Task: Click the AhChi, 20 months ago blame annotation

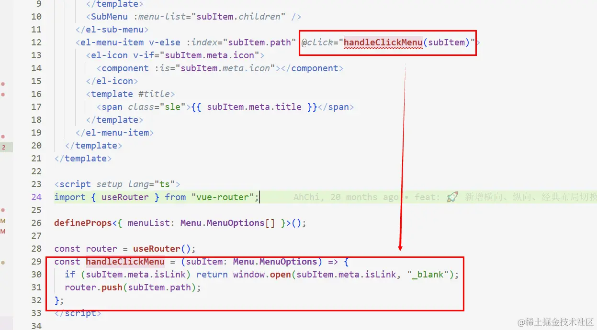Action: tap(346, 197)
